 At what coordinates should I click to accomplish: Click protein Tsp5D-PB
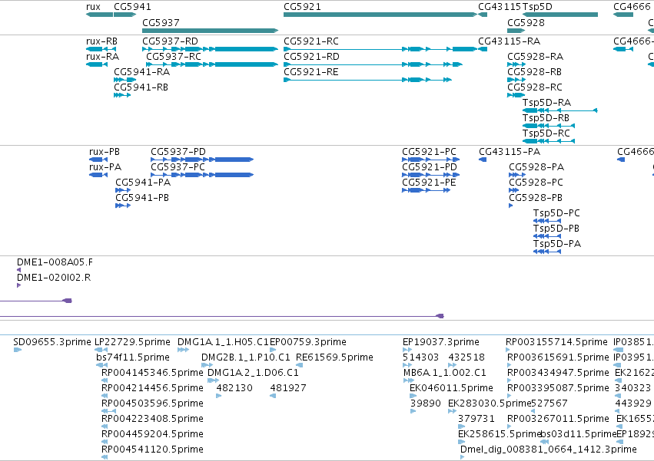pos(547,236)
